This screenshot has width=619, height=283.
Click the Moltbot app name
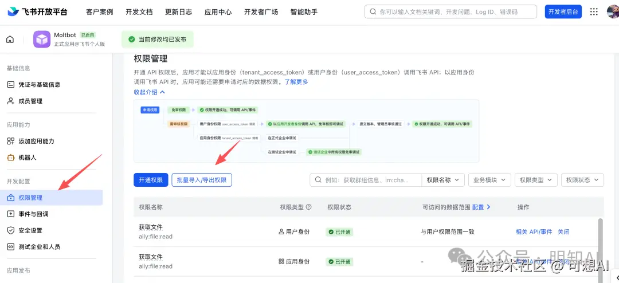click(x=65, y=35)
